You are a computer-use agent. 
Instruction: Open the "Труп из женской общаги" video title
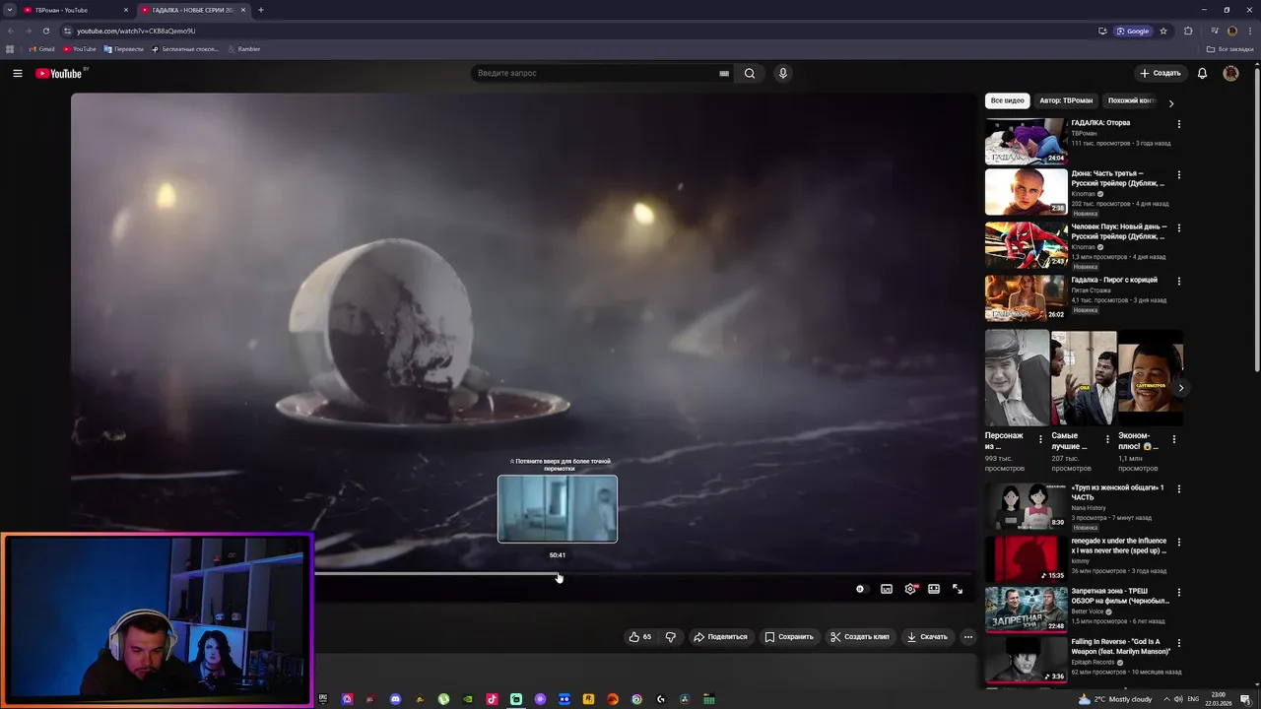(1117, 492)
